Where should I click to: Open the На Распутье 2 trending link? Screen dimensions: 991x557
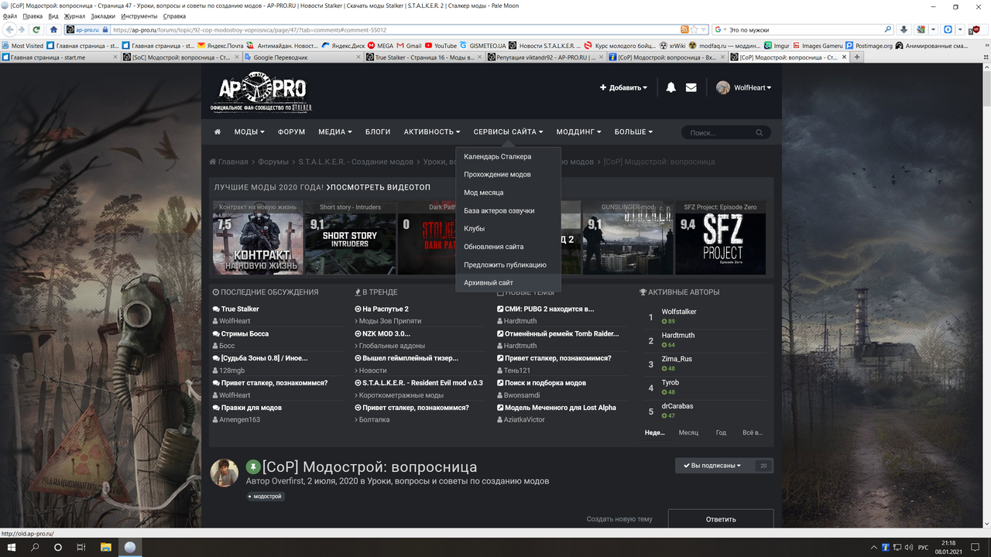[386, 309]
